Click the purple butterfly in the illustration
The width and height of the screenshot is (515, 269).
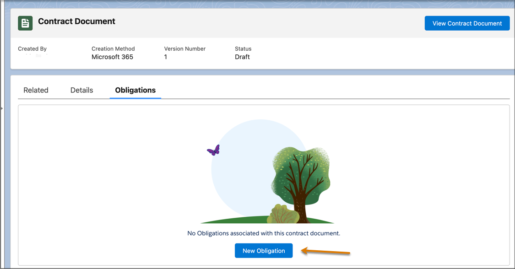click(213, 150)
